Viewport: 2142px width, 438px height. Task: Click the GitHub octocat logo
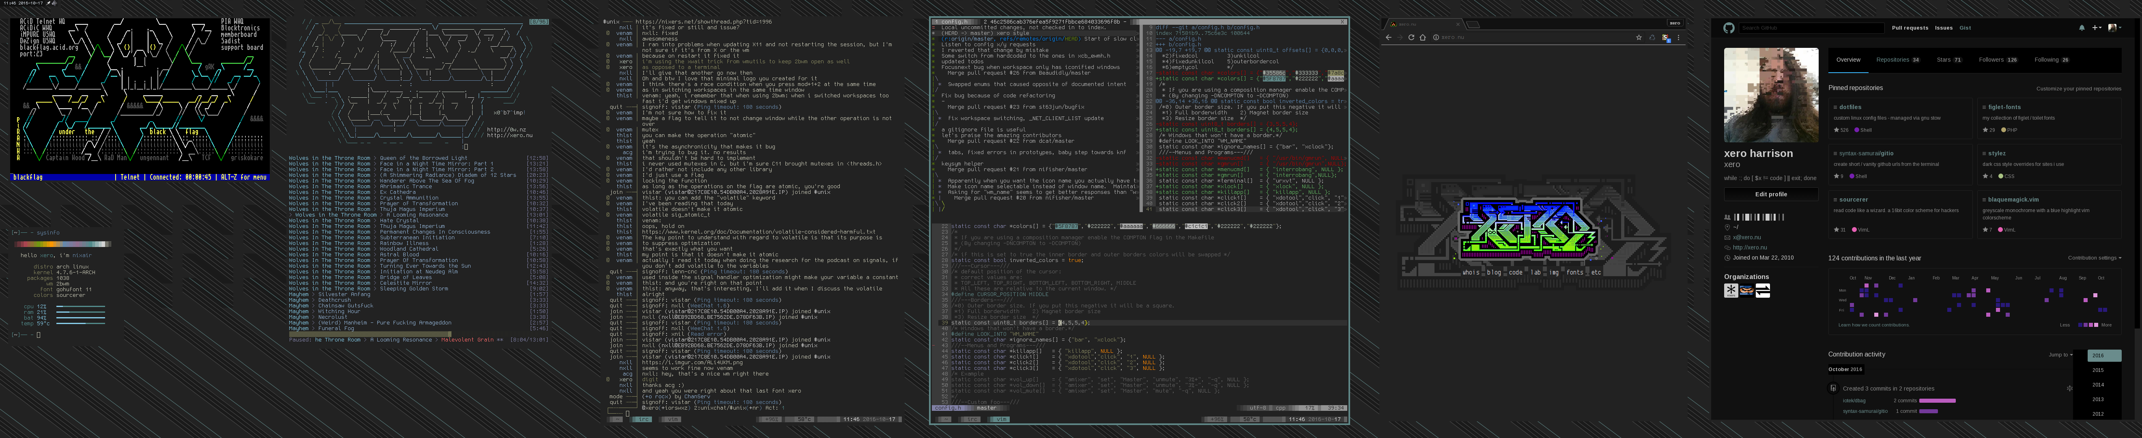[1729, 28]
